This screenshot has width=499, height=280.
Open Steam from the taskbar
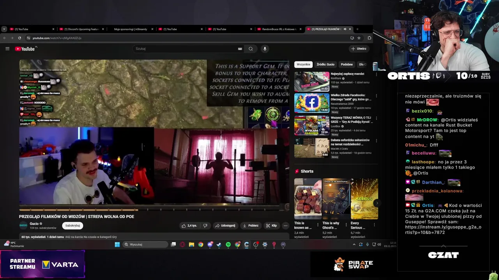coord(219,245)
